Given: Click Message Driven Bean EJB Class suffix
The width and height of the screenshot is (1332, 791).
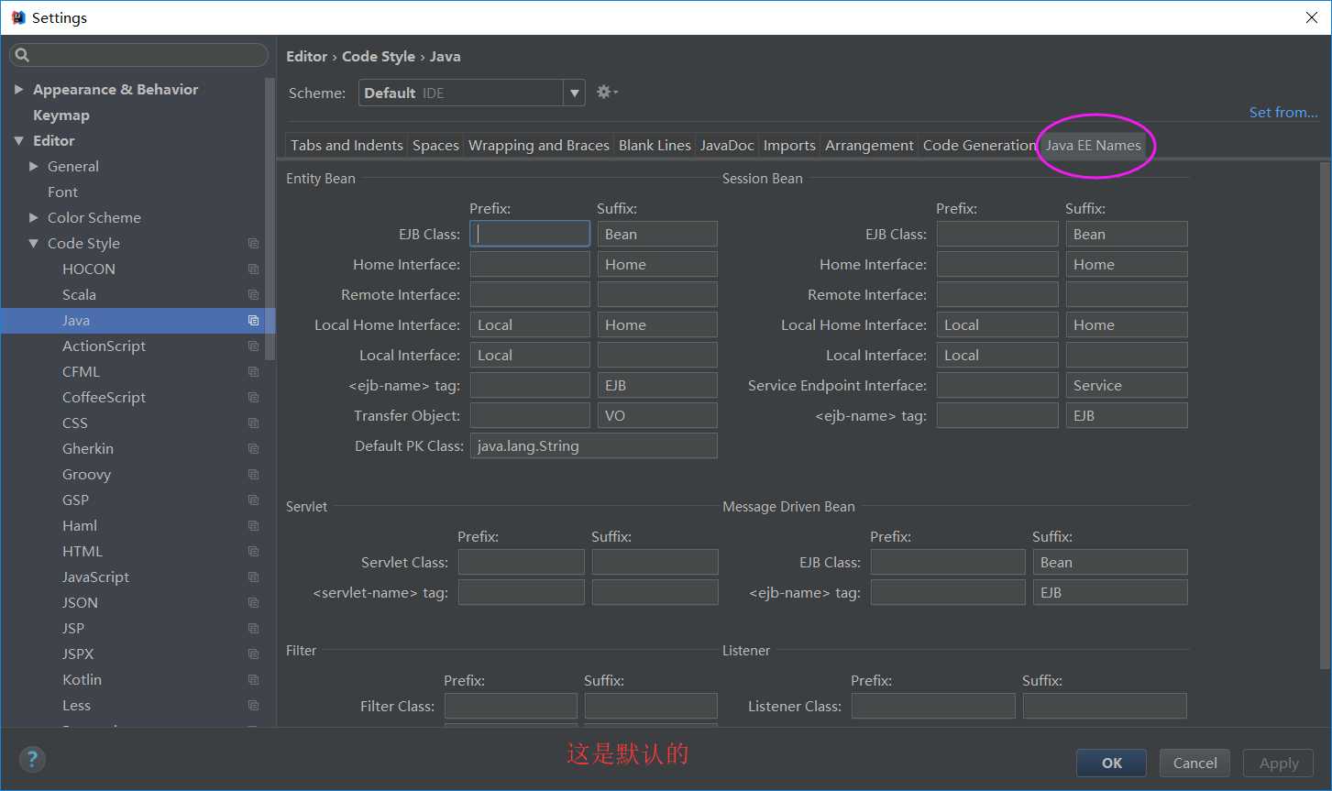Looking at the screenshot, I should click(1110, 562).
